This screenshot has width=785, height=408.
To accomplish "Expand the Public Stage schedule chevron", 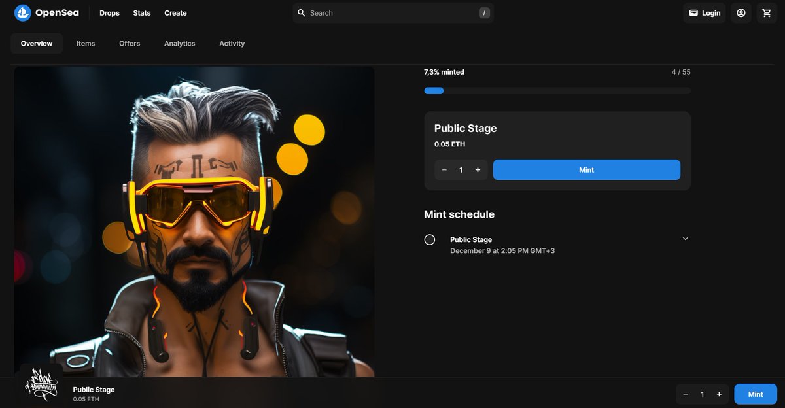I will click(685, 239).
